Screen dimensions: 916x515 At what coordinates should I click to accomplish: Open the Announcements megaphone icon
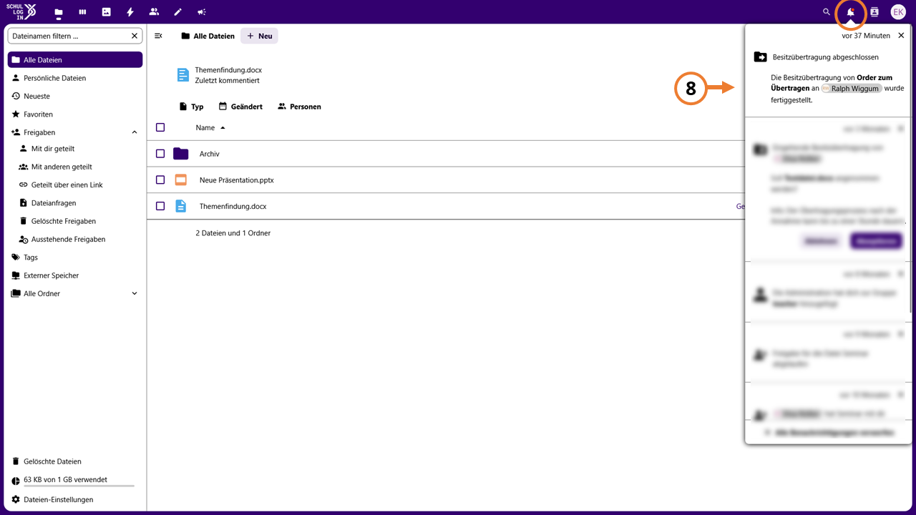coord(202,12)
